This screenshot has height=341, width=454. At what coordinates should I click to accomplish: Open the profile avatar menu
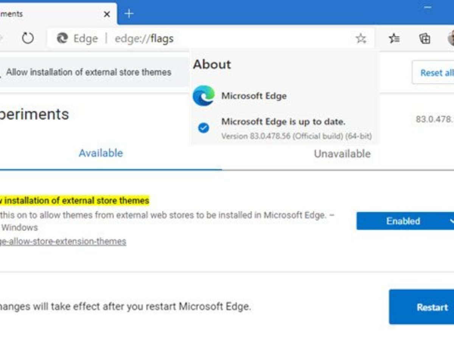pyautogui.click(x=451, y=38)
